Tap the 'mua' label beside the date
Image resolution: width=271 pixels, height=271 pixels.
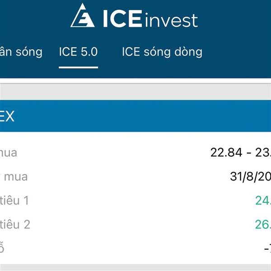pos(15,177)
